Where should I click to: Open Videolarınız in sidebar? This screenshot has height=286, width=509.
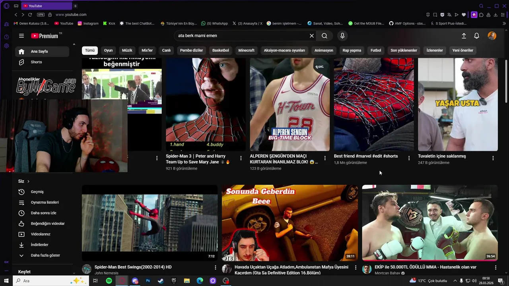pyautogui.click(x=42, y=234)
